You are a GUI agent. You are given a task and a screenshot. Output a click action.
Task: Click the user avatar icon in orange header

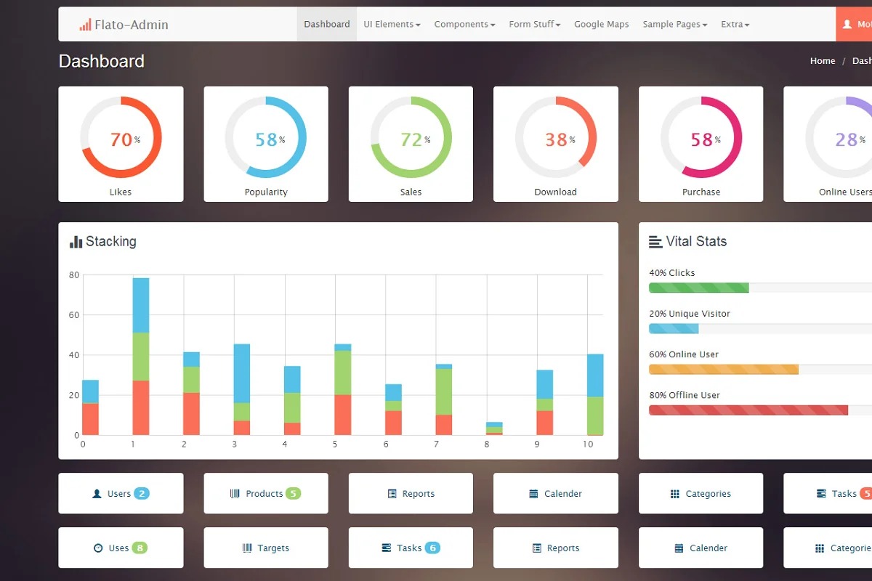click(847, 25)
